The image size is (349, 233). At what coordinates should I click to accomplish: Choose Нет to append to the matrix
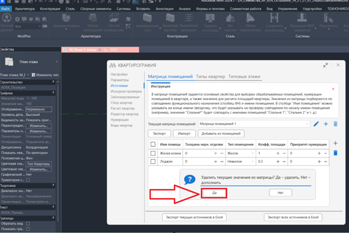[x=281, y=193]
